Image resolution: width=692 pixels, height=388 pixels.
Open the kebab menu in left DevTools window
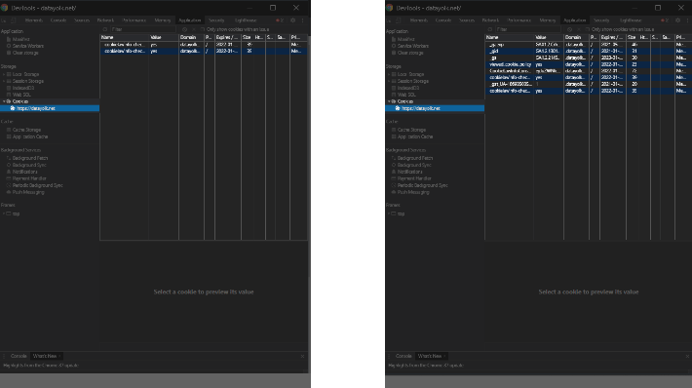(303, 20)
